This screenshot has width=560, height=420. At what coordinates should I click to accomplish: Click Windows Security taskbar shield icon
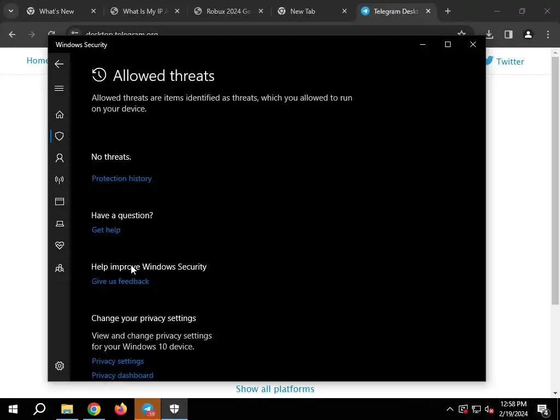[x=174, y=409]
